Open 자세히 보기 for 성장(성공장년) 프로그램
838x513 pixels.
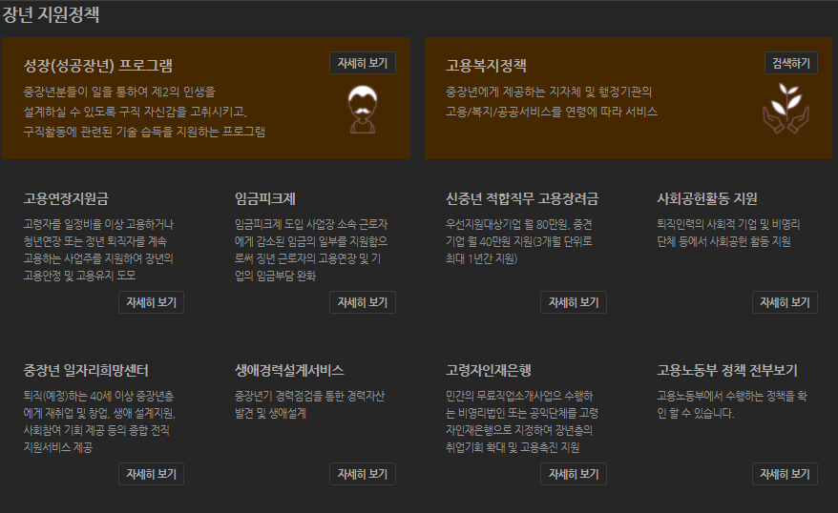[x=363, y=63]
